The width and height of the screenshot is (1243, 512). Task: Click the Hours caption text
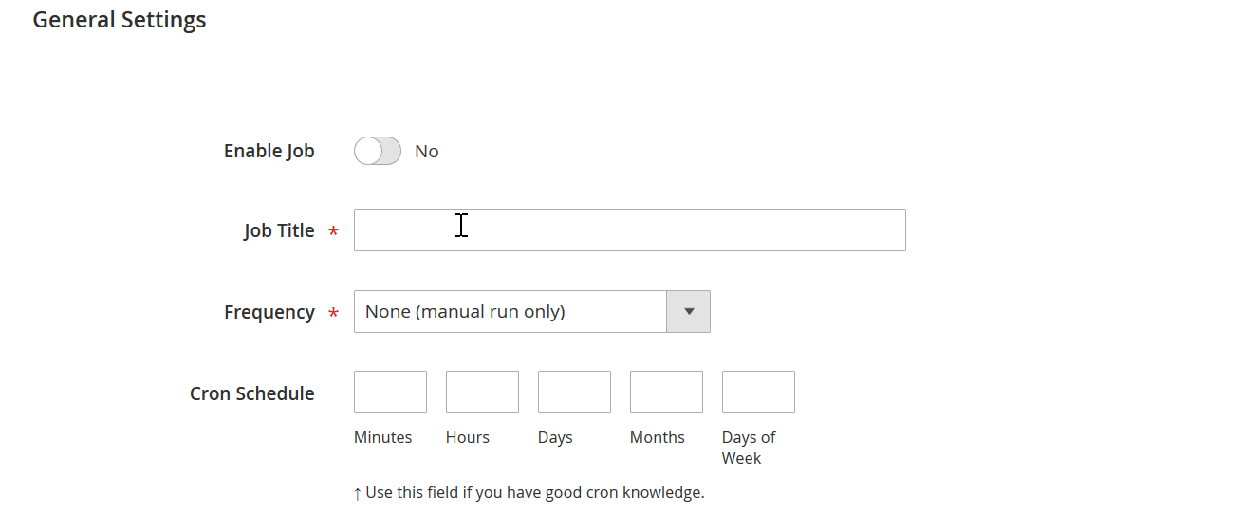point(468,437)
